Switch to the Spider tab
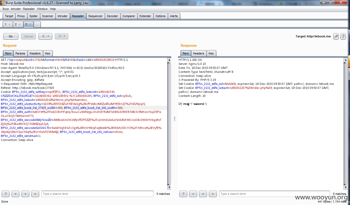 click(x=33, y=16)
